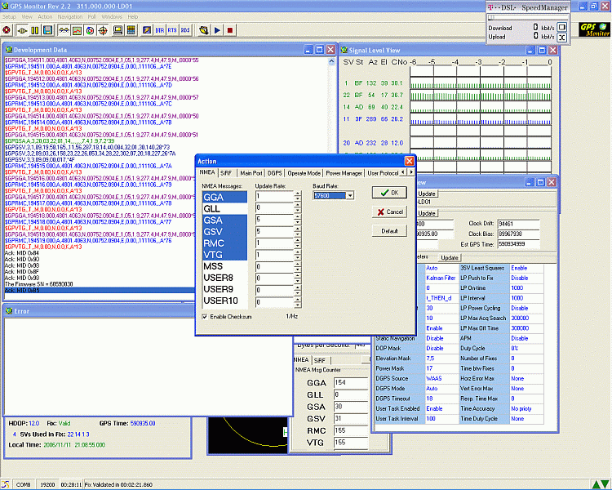
Task: Switch to the SiRF tab in Action dialog
Action: point(226,173)
